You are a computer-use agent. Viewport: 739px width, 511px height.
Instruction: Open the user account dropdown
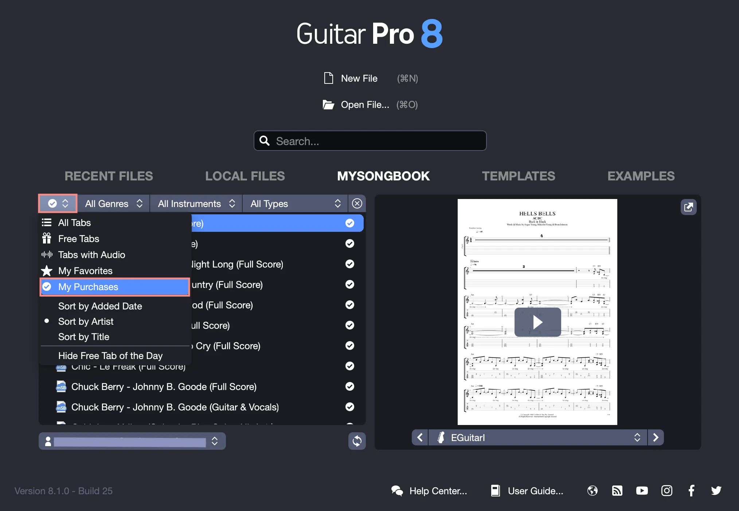pyautogui.click(x=132, y=441)
